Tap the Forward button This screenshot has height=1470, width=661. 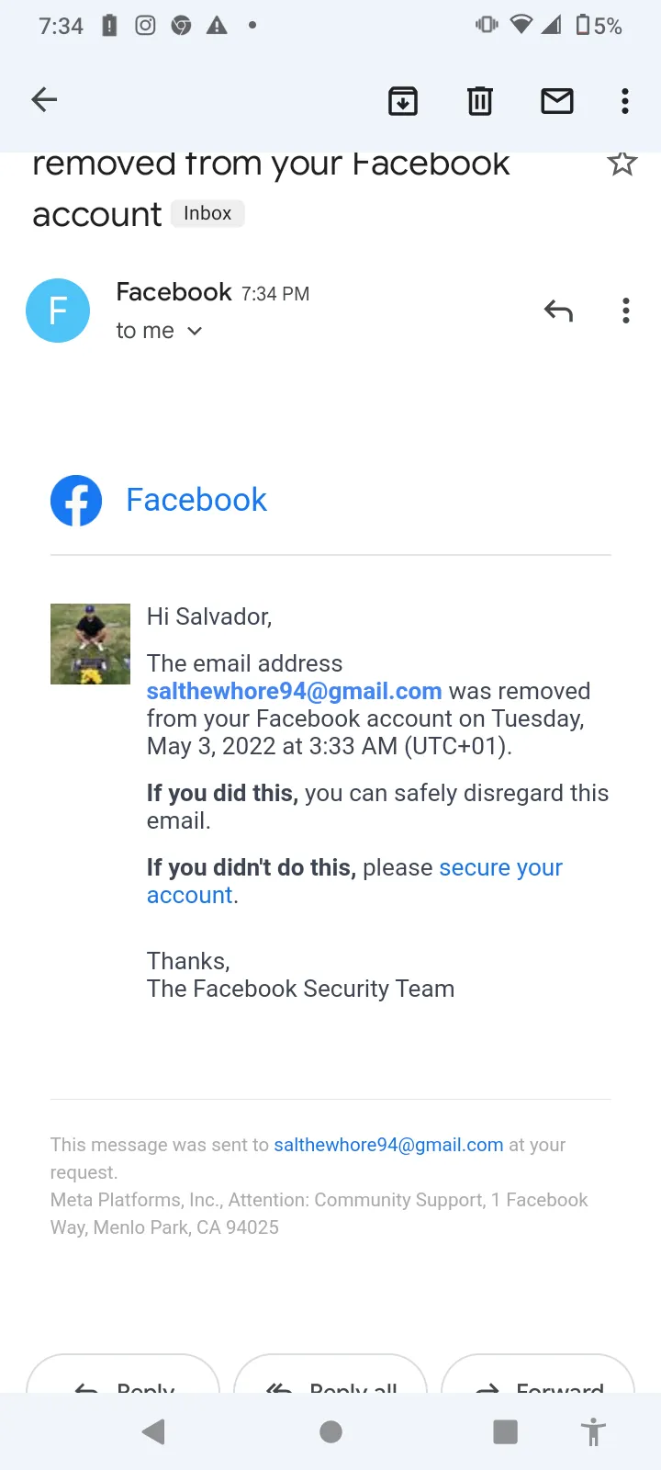pos(538,1374)
